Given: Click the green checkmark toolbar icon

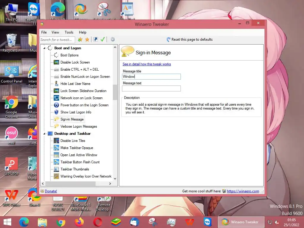Looking at the screenshot, I should click(102, 39).
